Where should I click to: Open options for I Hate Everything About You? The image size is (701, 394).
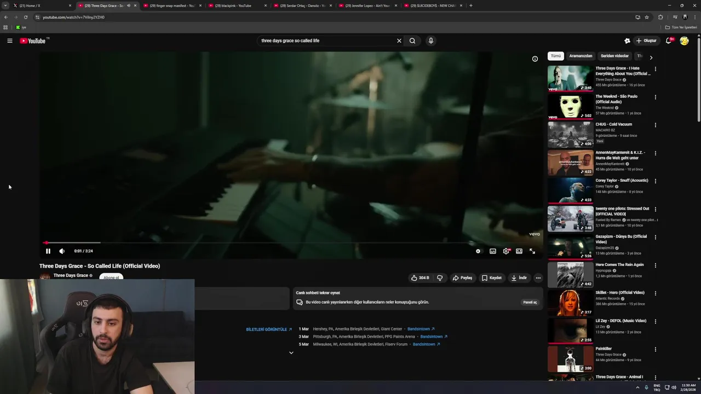pyautogui.click(x=655, y=69)
